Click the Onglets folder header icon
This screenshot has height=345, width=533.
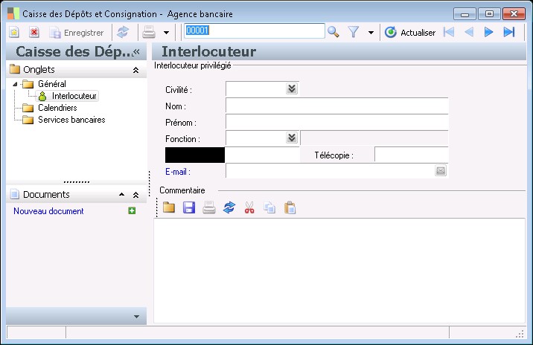(15, 69)
